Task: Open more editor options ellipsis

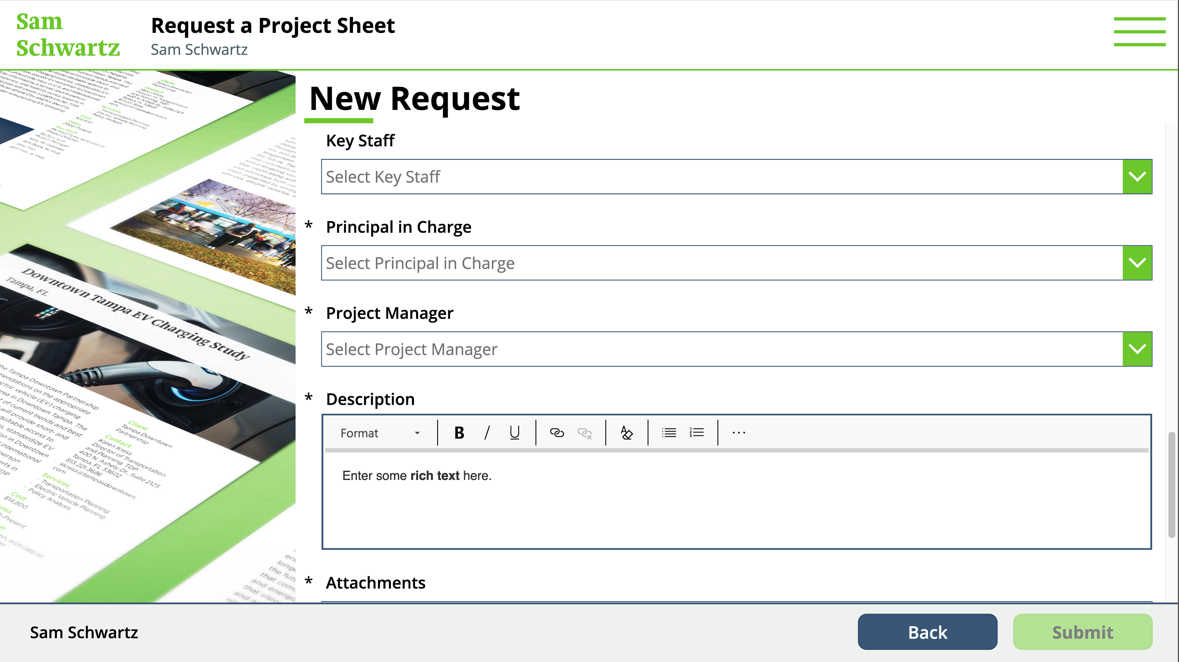Action: (x=739, y=433)
